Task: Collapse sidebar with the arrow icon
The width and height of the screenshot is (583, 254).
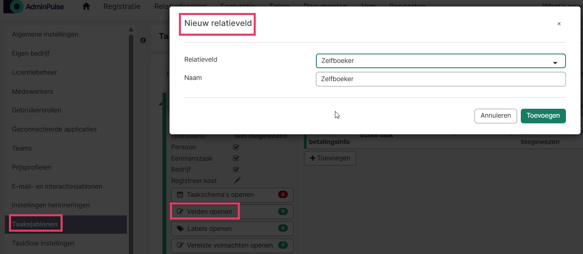Action: point(143,41)
